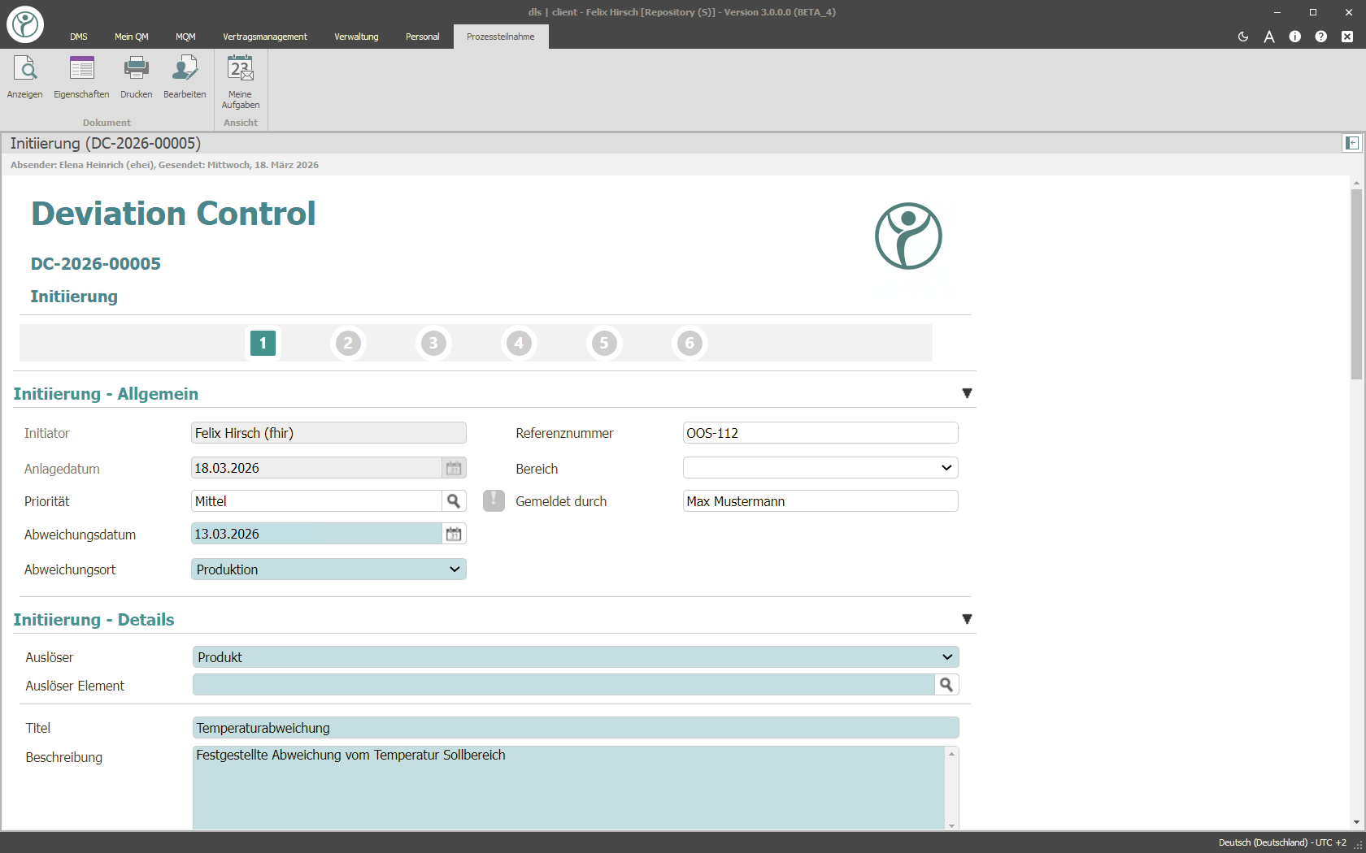The width and height of the screenshot is (1366, 853).
Task: Switch to the DMS tab
Action: tap(79, 37)
